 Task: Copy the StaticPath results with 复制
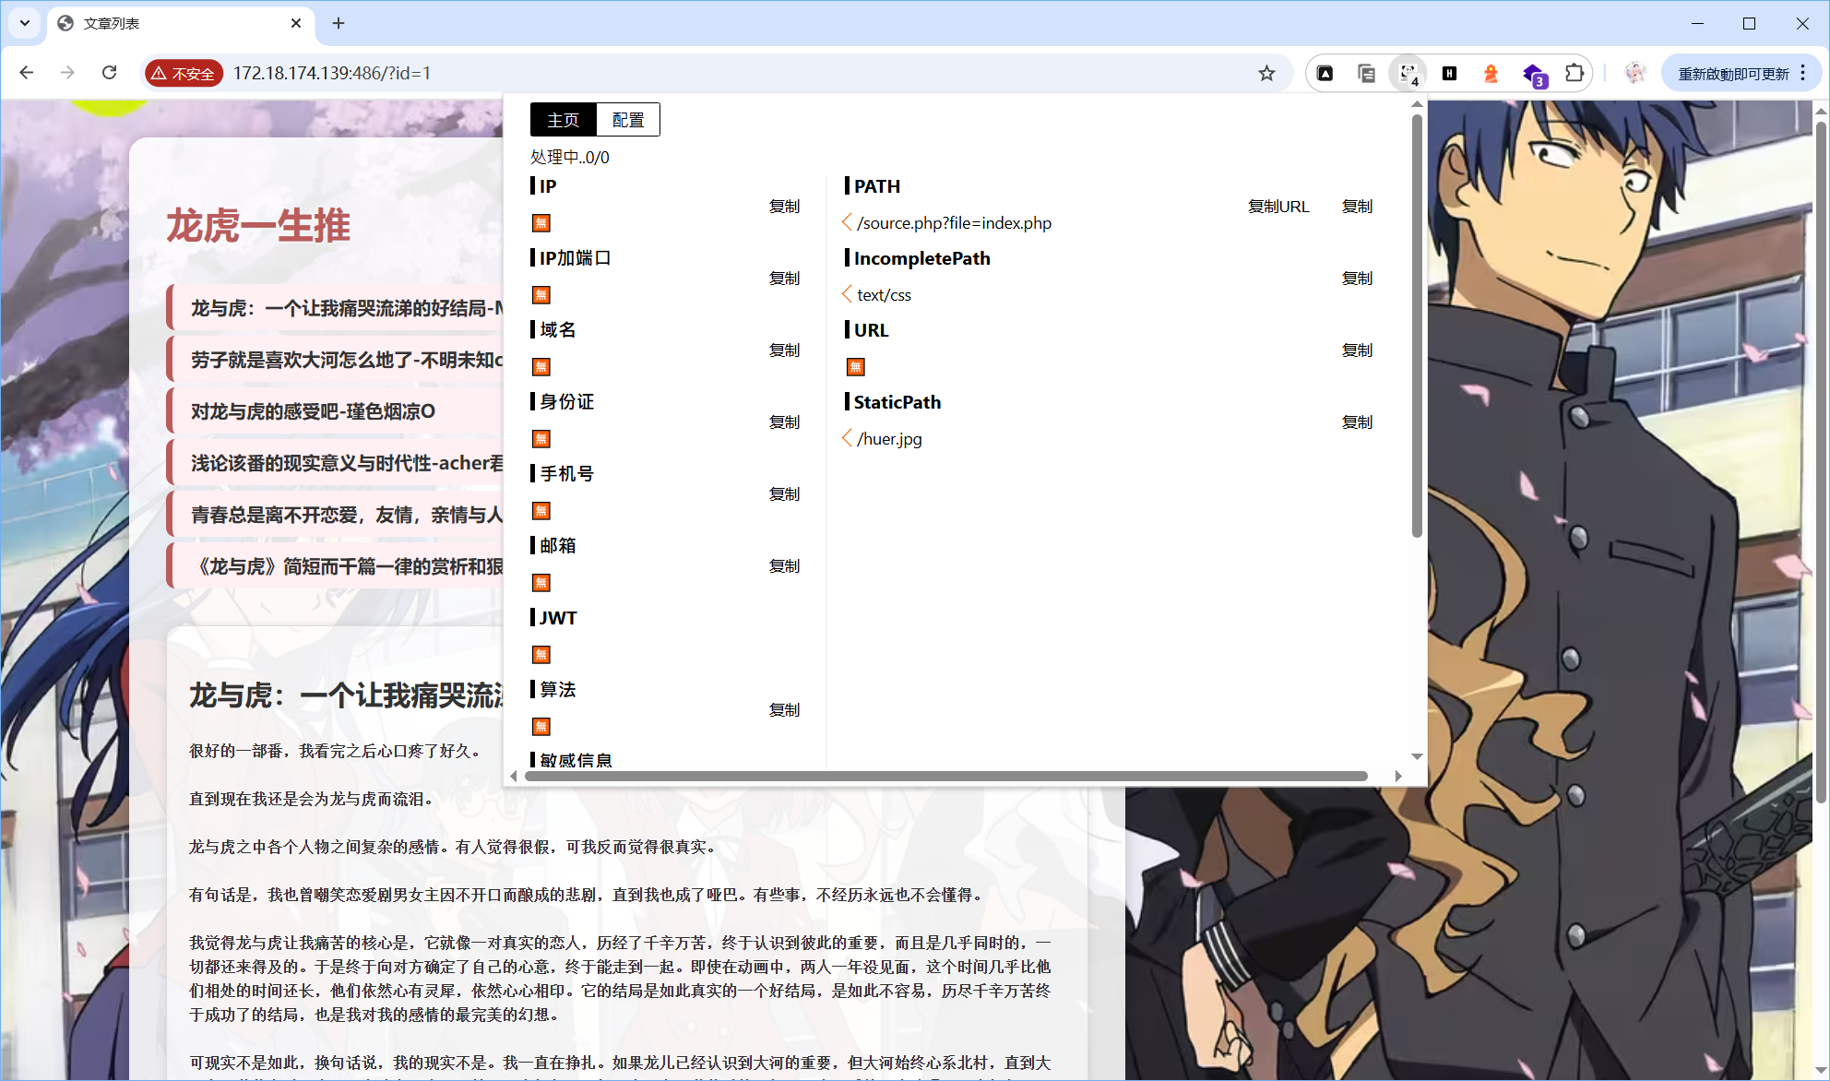[1357, 422]
